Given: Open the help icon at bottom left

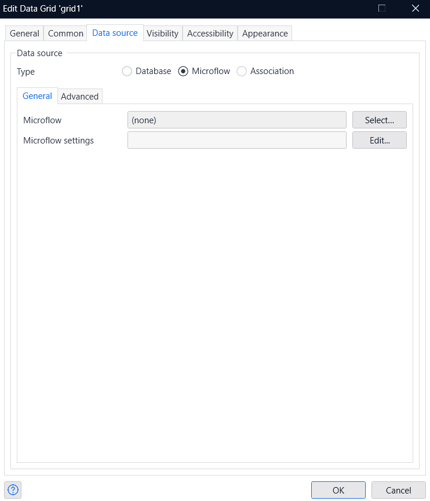Looking at the screenshot, I should pos(13,490).
